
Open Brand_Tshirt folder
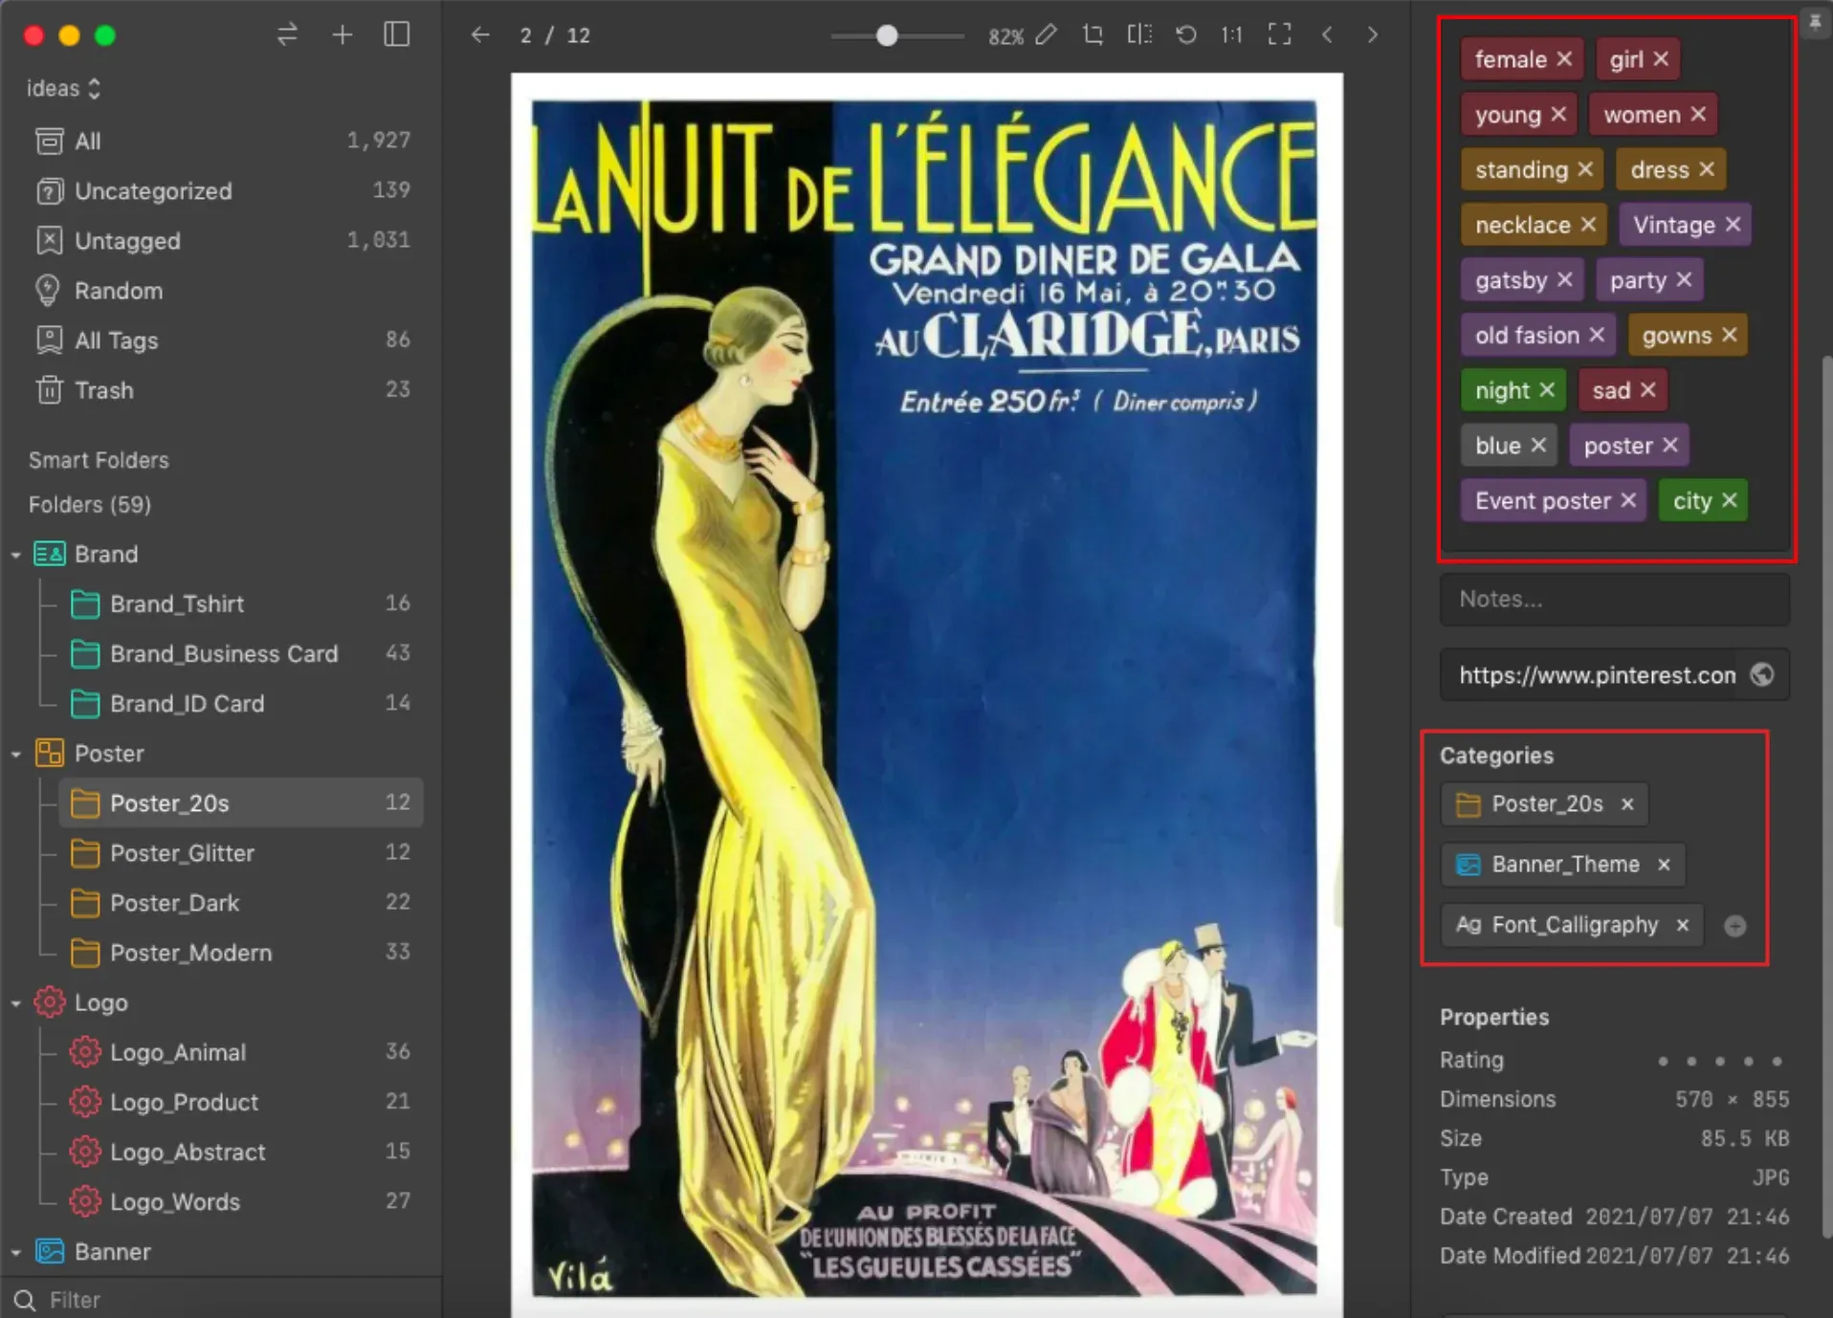click(x=241, y=604)
